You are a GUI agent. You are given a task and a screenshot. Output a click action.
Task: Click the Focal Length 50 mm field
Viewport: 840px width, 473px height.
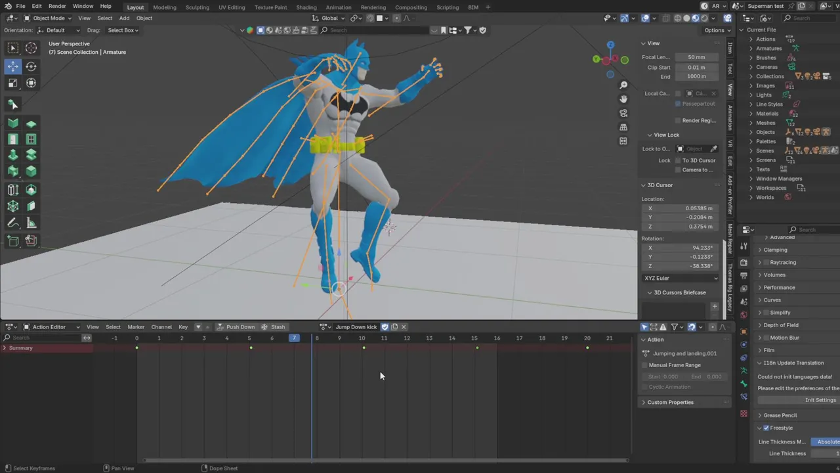(697, 57)
